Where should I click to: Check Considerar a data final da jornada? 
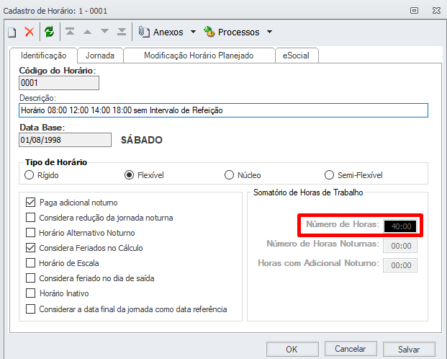click(x=30, y=309)
